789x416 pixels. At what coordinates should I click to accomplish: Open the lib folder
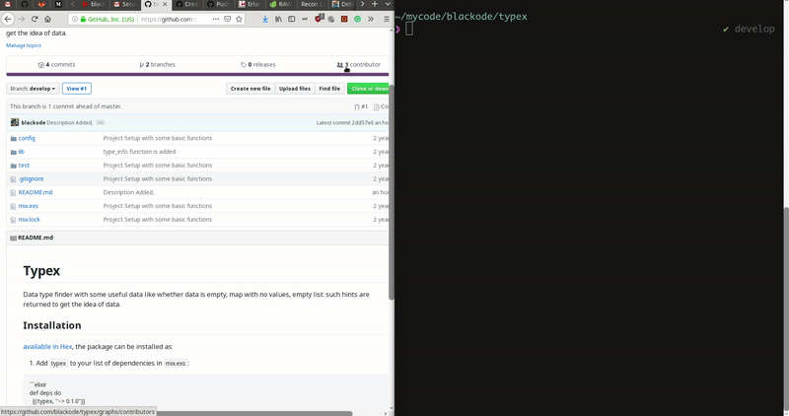(x=21, y=152)
